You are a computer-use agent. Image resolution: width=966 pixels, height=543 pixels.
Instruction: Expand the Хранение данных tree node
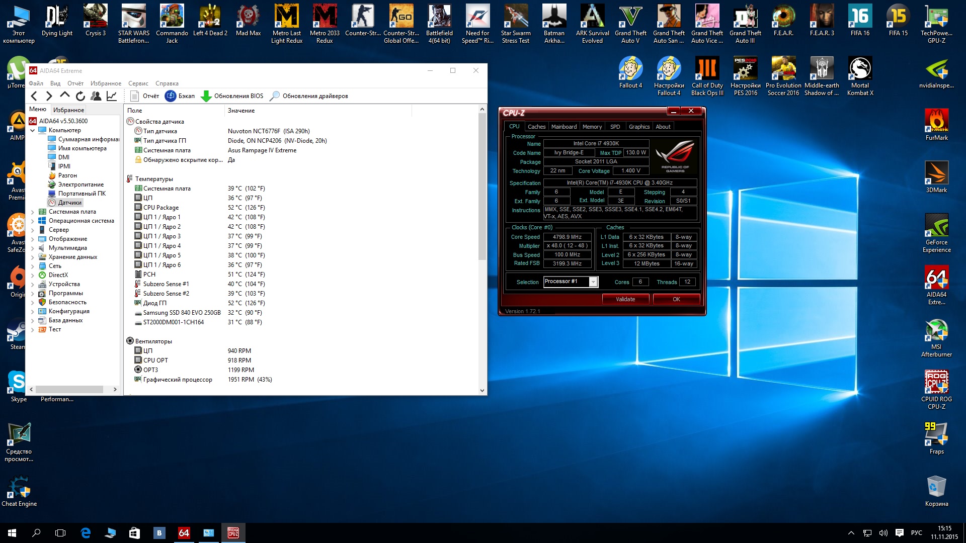(33, 257)
